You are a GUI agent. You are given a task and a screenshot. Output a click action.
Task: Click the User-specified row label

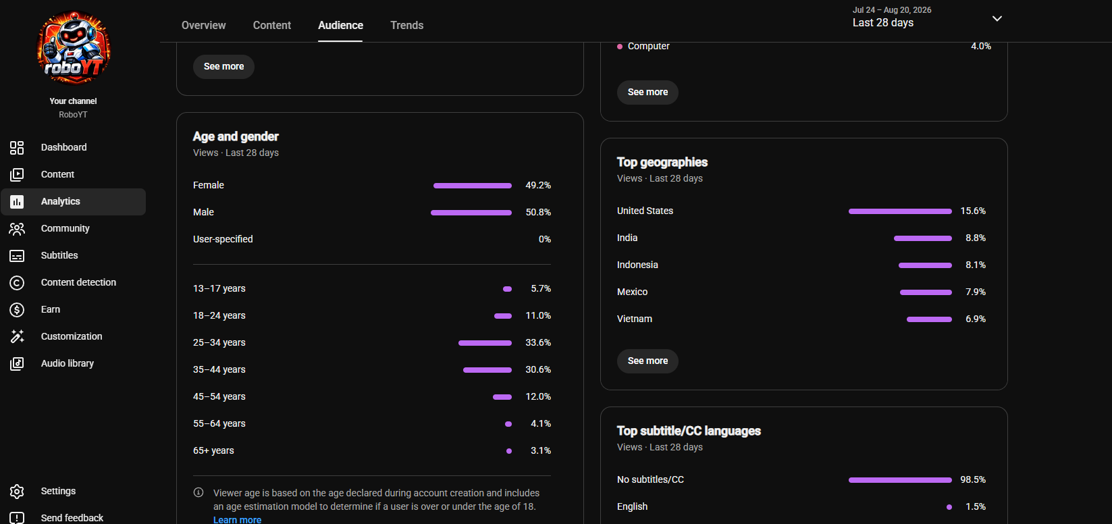click(x=223, y=239)
